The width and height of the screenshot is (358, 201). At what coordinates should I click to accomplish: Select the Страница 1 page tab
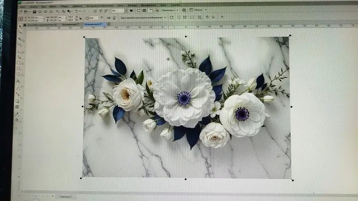click(65, 197)
